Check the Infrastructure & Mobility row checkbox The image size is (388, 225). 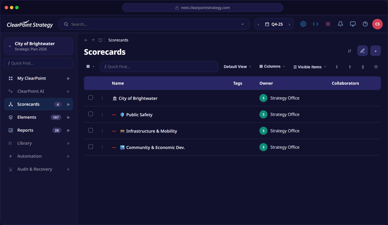tap(91, 130)
